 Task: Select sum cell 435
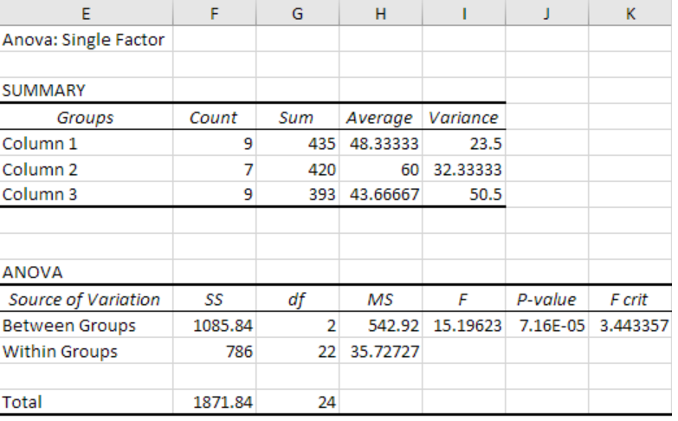(298, 143)
